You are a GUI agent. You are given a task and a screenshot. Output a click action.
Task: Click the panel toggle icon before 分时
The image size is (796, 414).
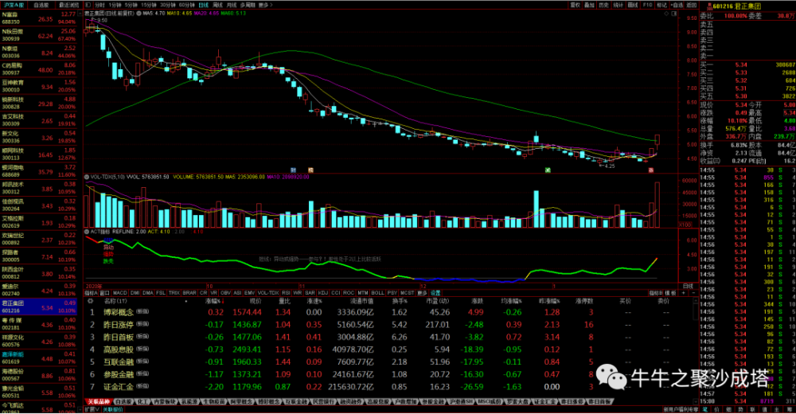tap(88, 5)
